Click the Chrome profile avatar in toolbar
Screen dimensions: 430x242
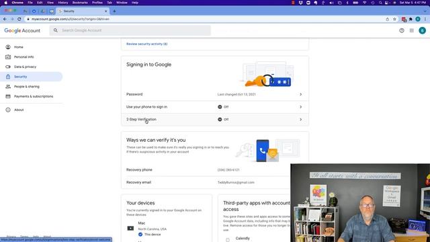[x=418, y=19]
